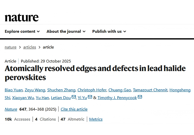Open Tamazouzt Chennit author details
This screenshot has width=194, height=135.
151,90
